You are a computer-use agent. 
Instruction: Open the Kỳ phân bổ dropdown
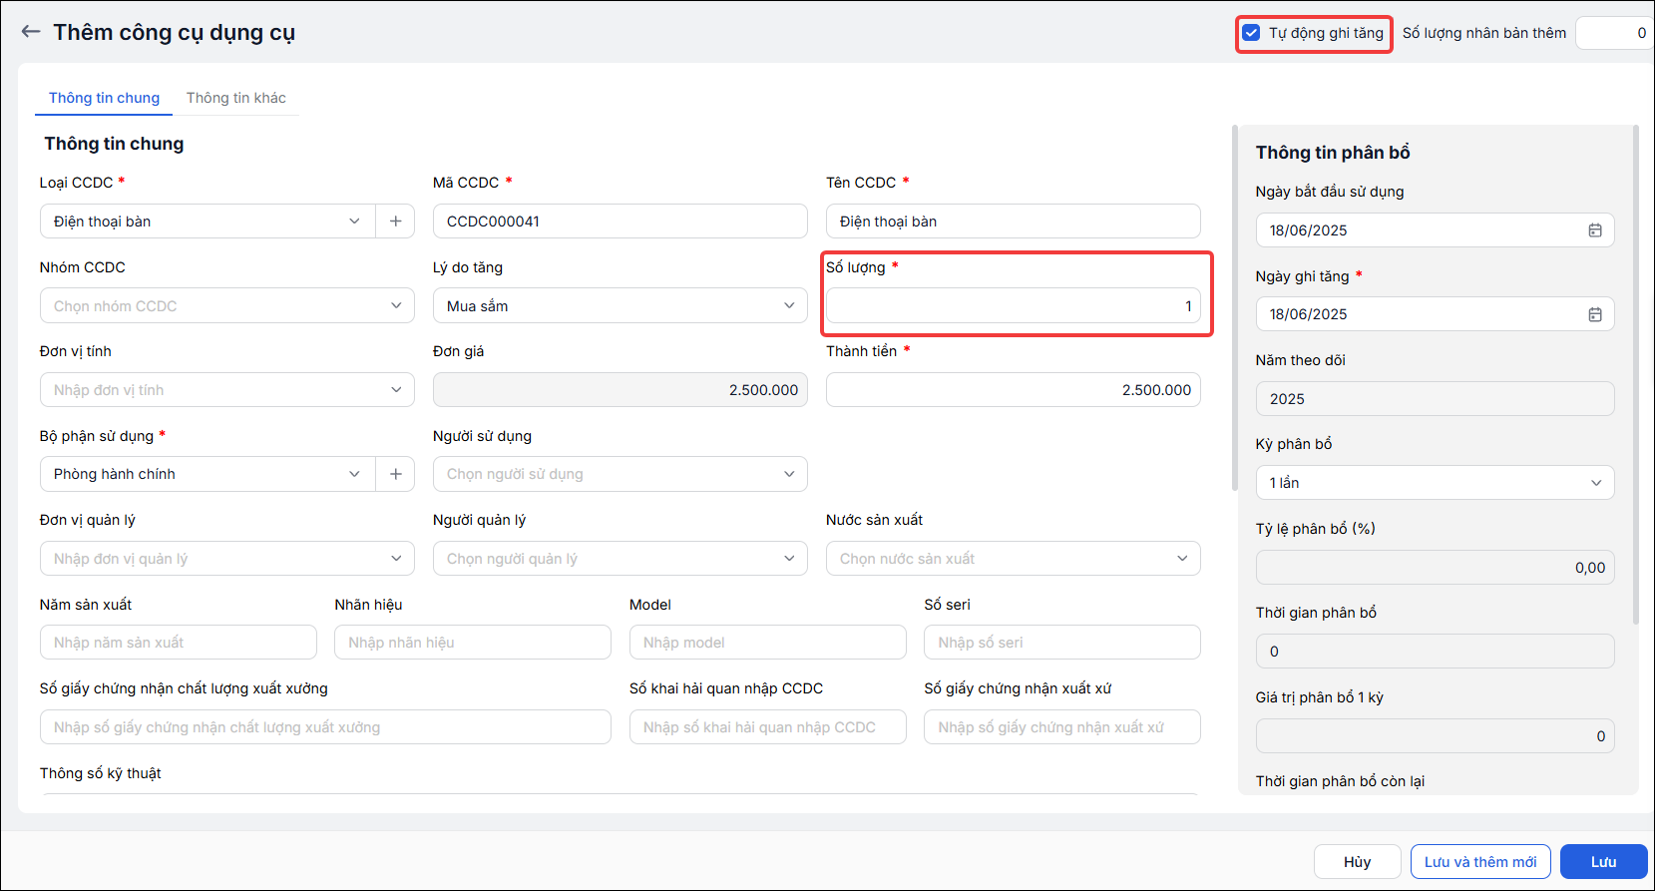[1436, 483]
